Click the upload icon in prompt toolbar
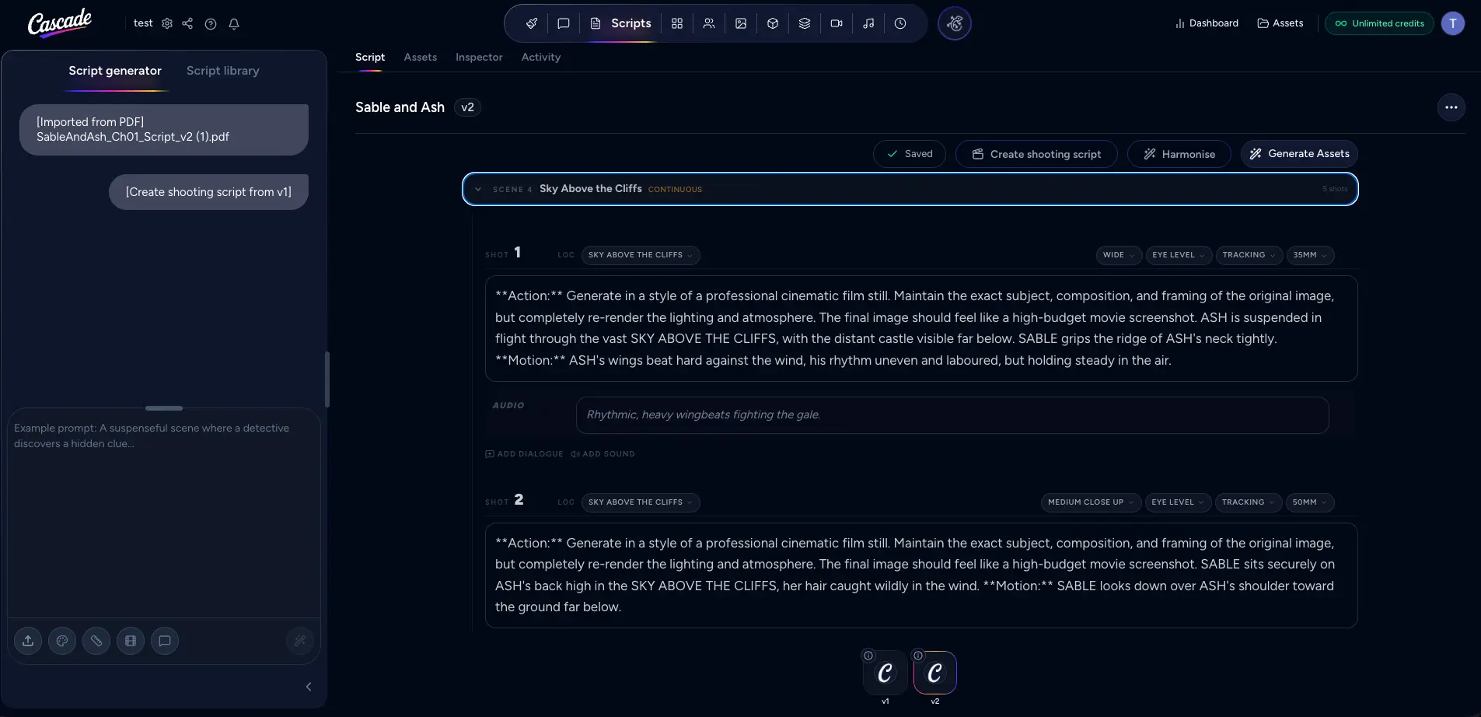The image size is (1481, 717). pos(28,641)
